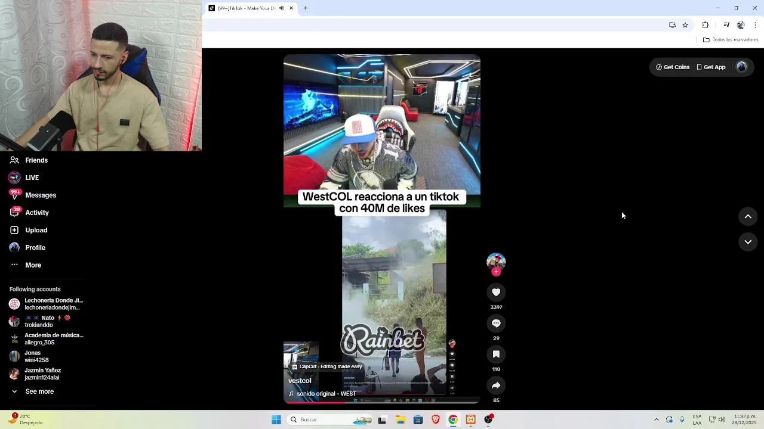Viewport: 764px width, 429px height.
Task: Open the westcol username link
Action: 300,381
